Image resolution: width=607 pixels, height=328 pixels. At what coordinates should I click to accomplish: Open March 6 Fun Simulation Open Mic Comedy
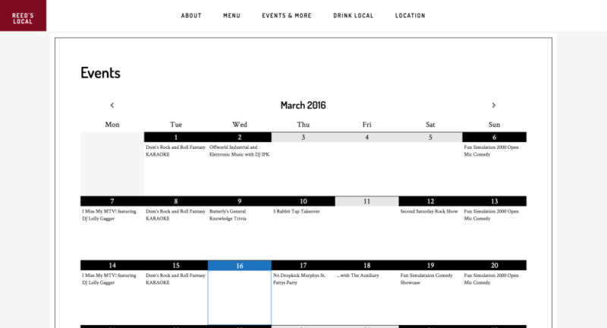point(491,150)
